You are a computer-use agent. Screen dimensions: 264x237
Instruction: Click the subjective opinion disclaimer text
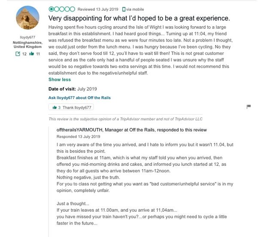(x=125, y=119)
